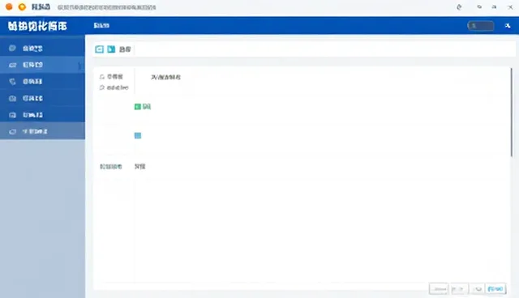The height and width of the screenshot is (298, 519).
Task: Open the second highlighted sidebar menu item
Action: (x=42, y=65)
